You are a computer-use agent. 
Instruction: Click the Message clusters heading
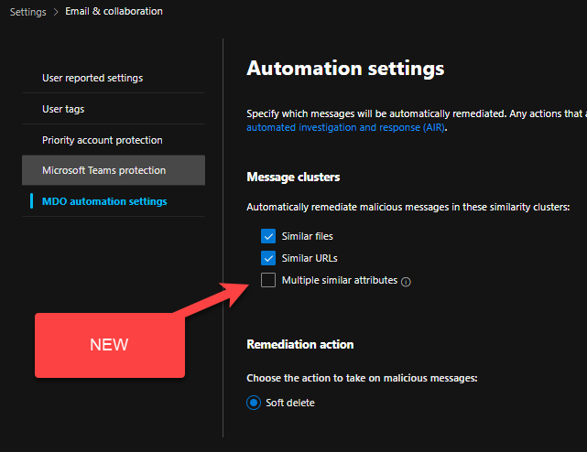point(293,177)
